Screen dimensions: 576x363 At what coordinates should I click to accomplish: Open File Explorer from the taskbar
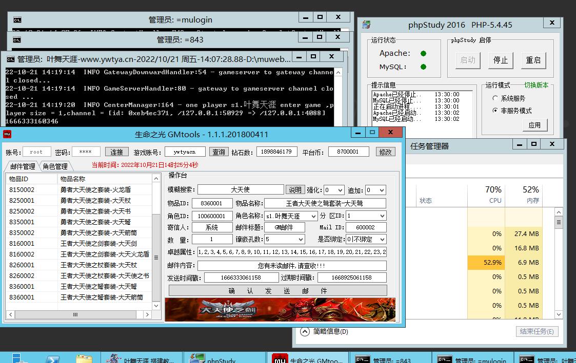pyautogui.click(x=84, y=359)
